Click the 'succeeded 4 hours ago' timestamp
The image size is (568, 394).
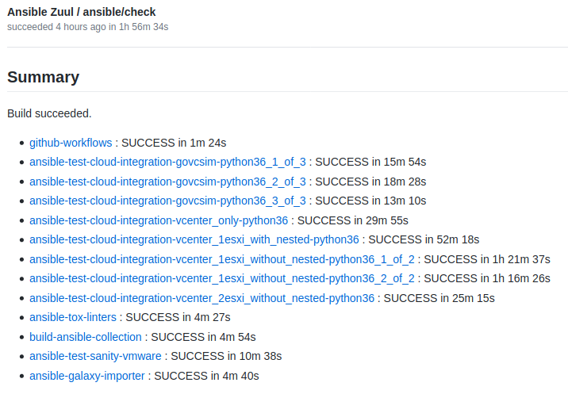56,27
